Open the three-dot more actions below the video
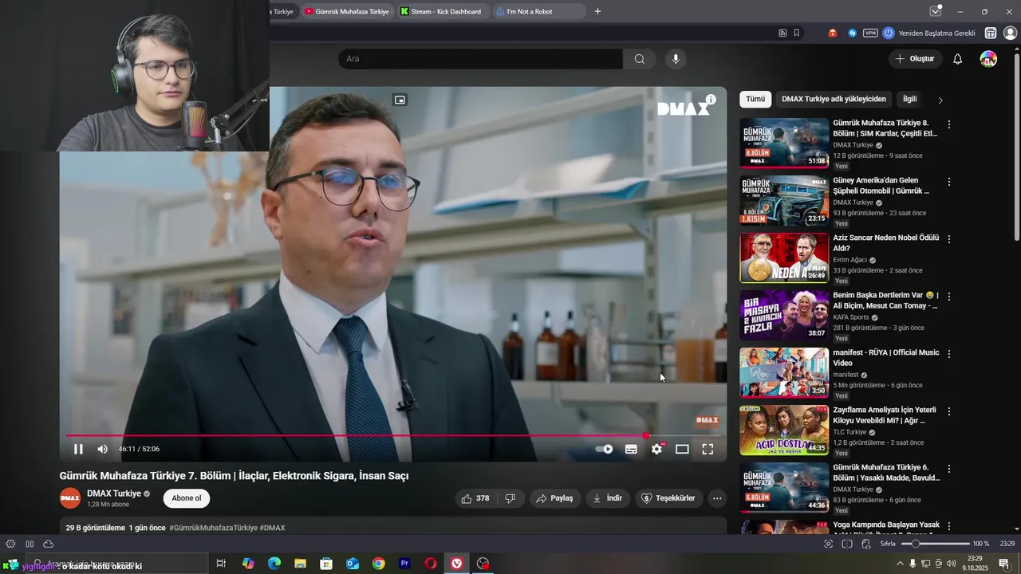Image resolution: width=1021 pixels, height=574 pixels. tap(717, 498)
